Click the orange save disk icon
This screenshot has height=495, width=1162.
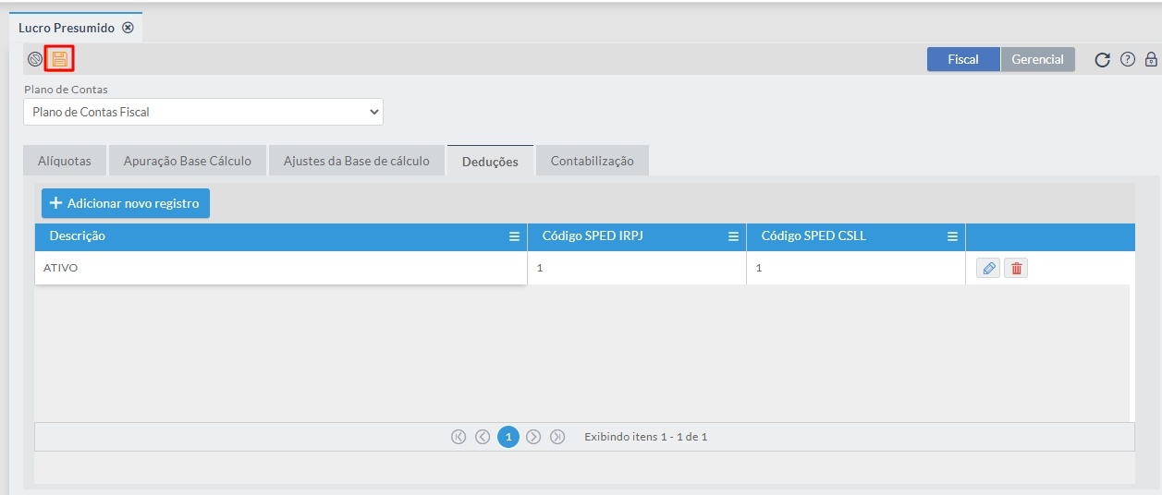[59, 59]
